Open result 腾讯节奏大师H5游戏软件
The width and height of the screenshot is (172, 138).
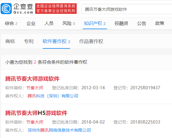(x=36, y=113)
